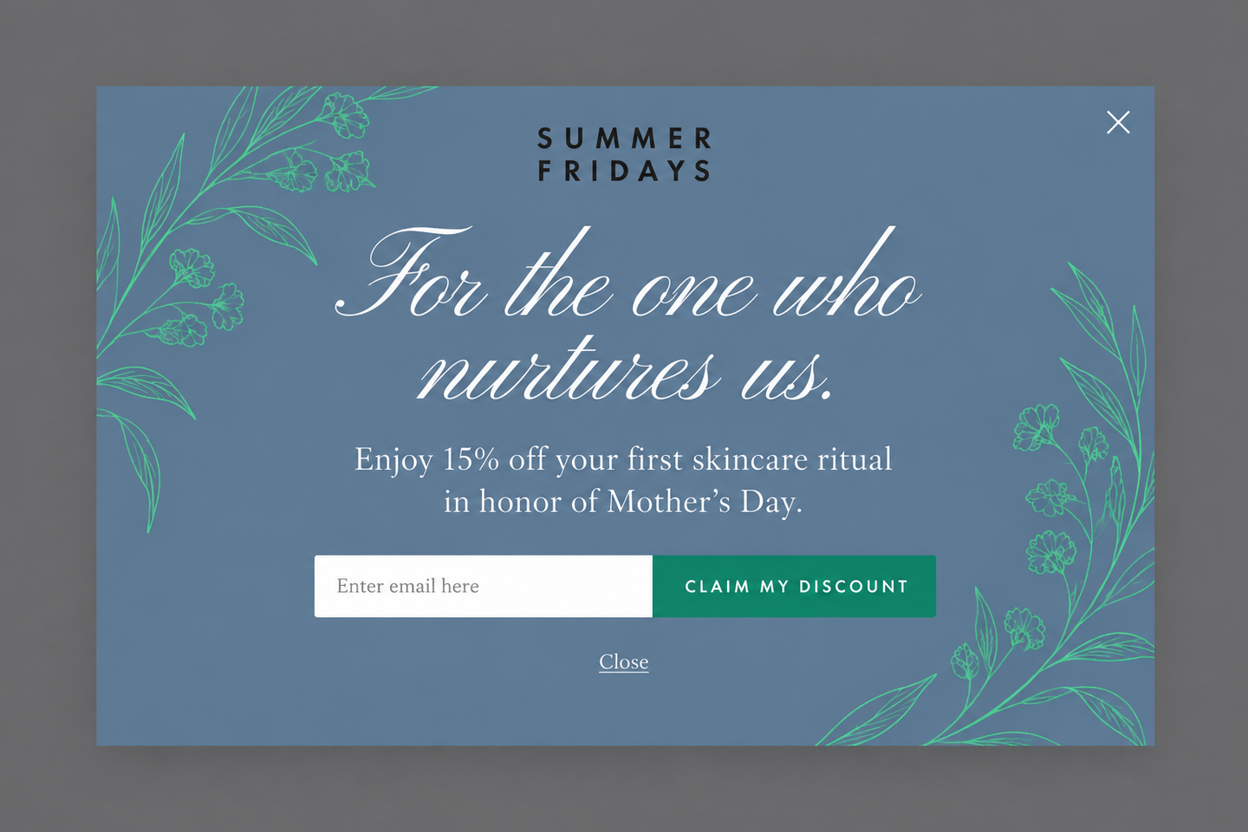
Task: Click the Claim My Discount button
Action: (794, 586)
